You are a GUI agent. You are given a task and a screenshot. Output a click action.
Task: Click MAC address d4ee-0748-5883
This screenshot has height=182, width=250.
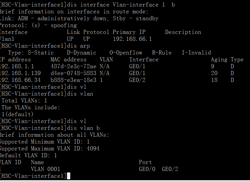click(x=73, y=73)
